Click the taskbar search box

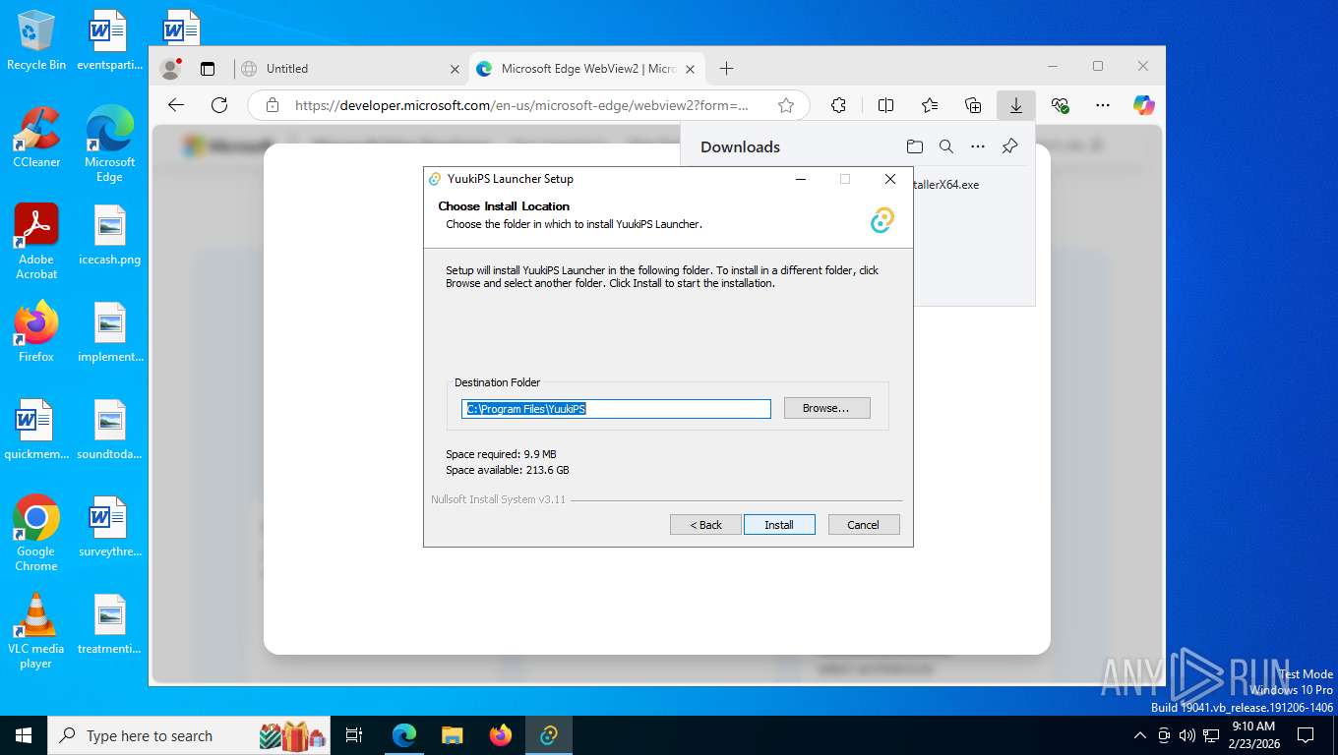click(x=190, y=735)
